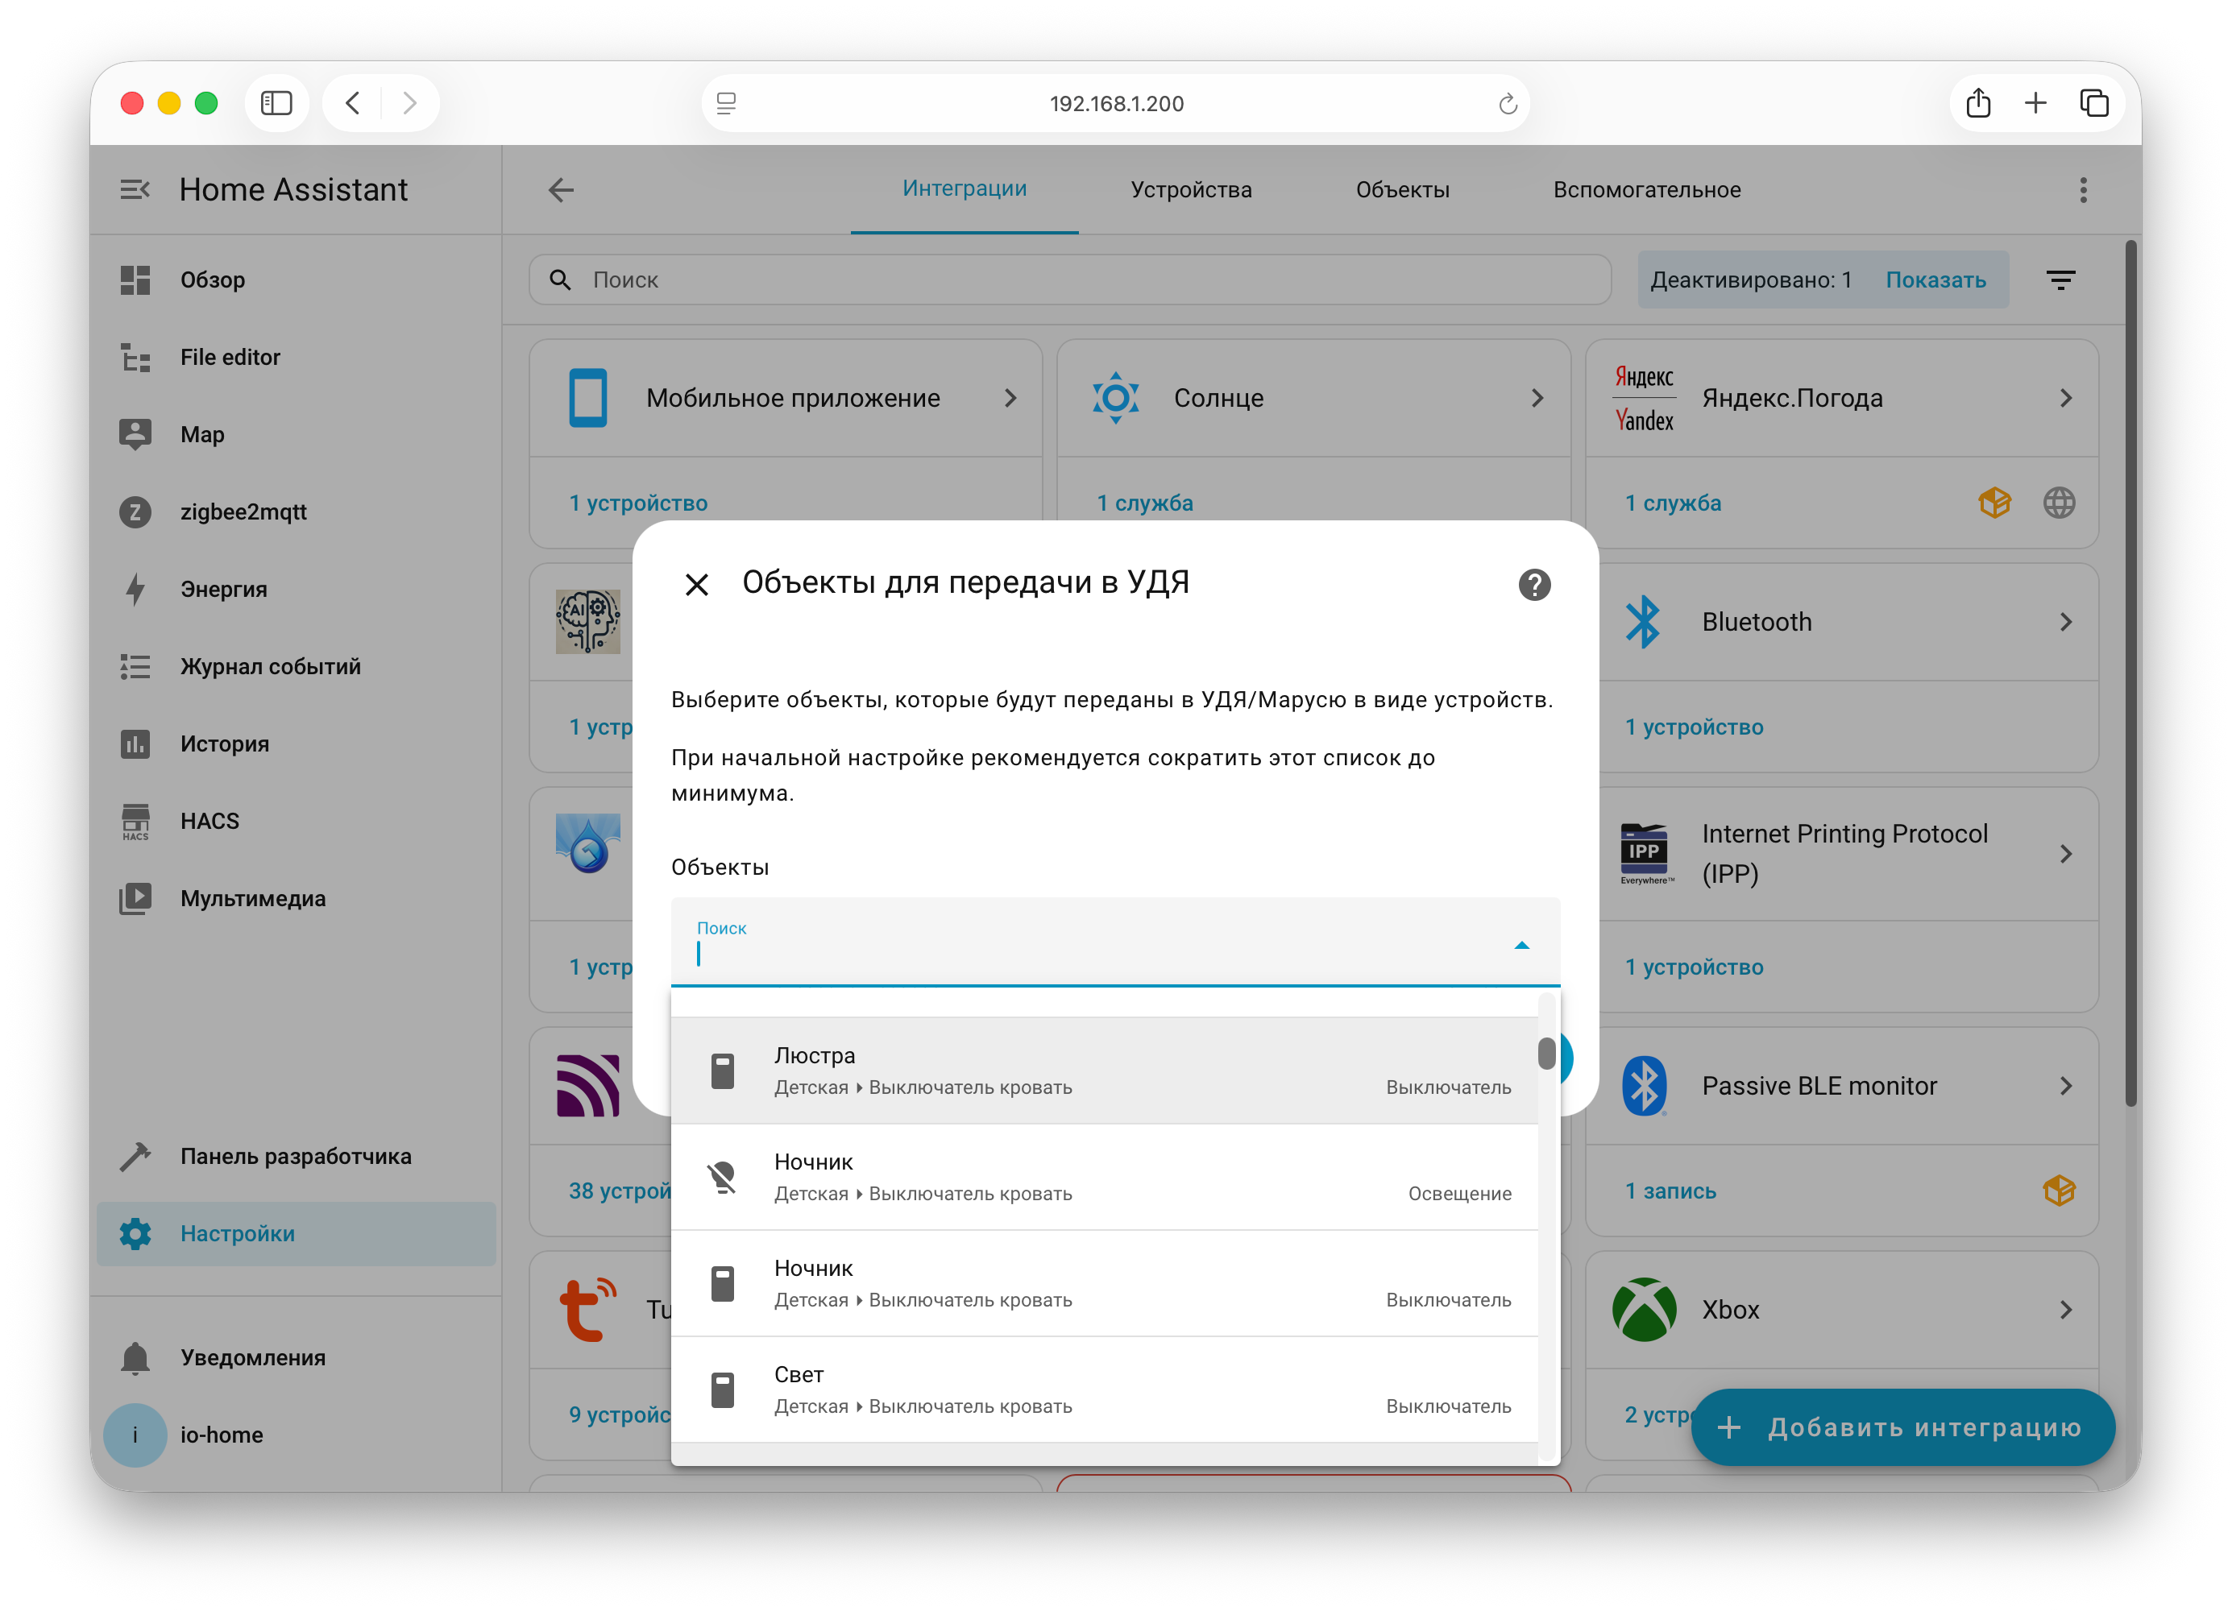Open the HACS sidebar icon

pos(136,822)
